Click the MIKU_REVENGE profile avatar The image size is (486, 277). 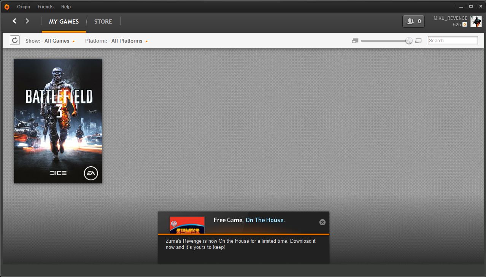[x=476, y=21]
